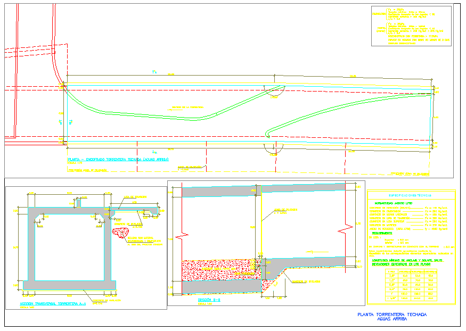This screenshot has height=331, width=466.
Task: Select the small gray stub atop Section A-A
Action: pyautogui.click(x=78, y=202)
